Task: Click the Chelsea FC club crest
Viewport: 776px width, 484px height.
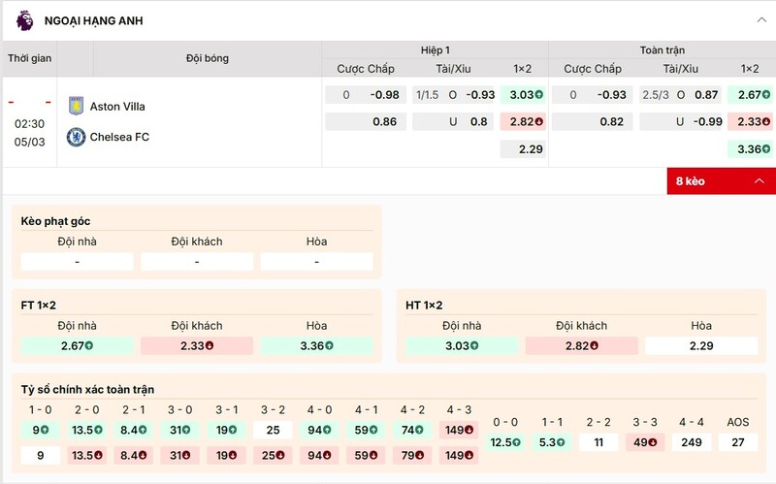Action: (76, 137)
